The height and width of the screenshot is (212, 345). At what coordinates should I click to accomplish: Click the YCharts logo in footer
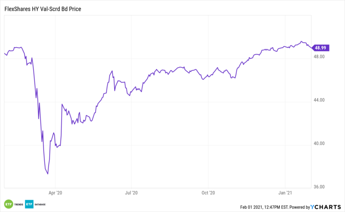click(x=326, y=207)
